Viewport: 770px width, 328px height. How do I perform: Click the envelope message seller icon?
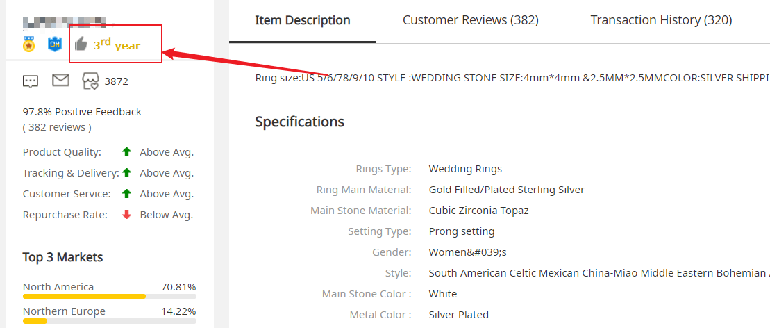pyautogui.click(x=61, y=80)
